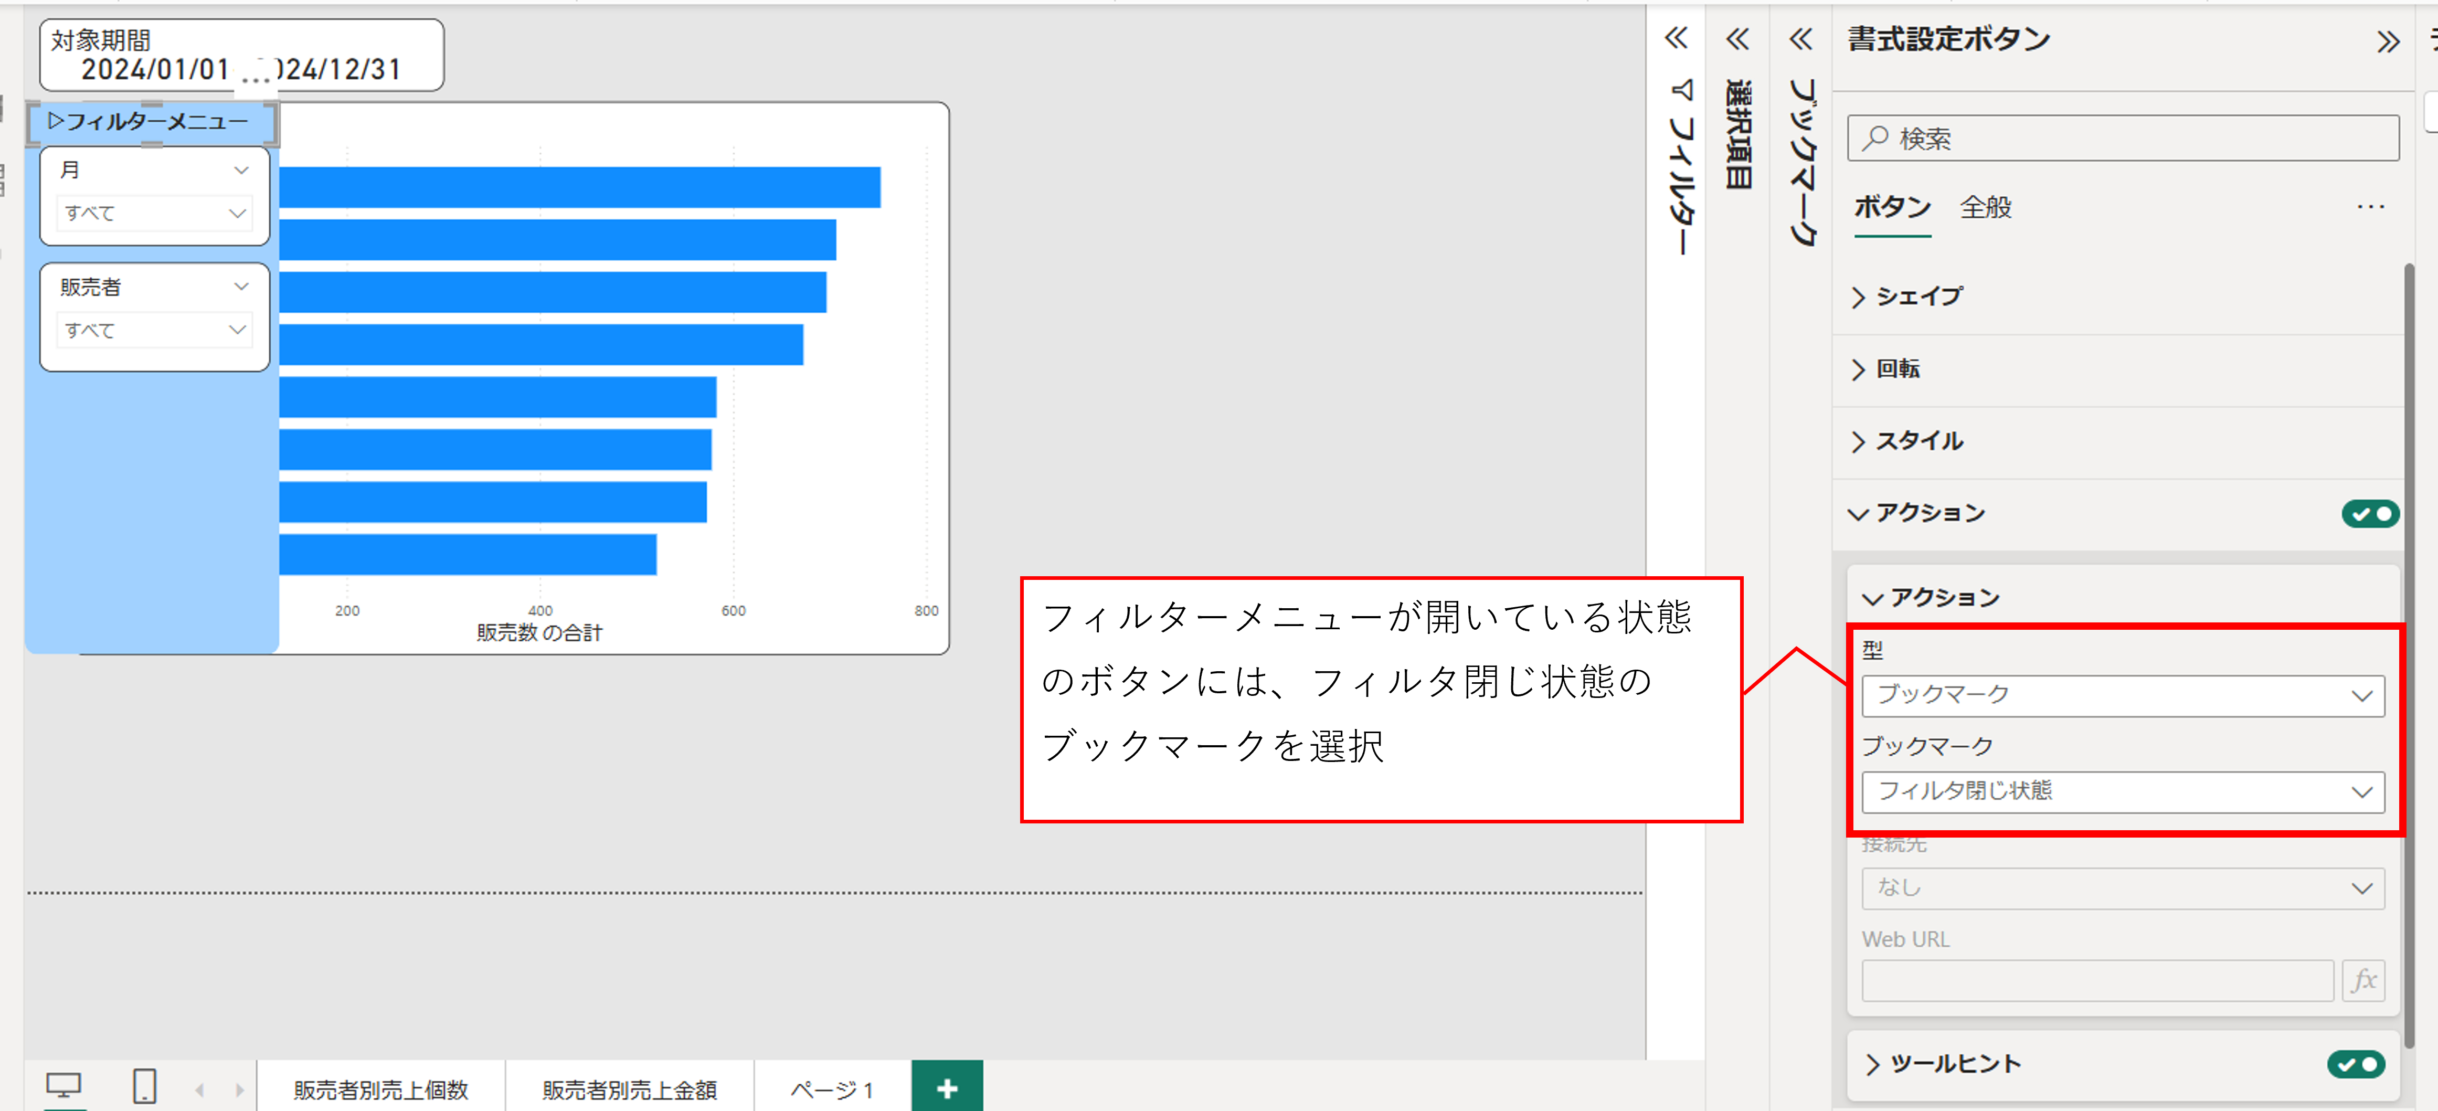The width and height of the screenshot is (2438, 1111).
Task: Open the bookmark dropdown showing フィルタ閉じ状態
Action: (x=2123, y=792)
